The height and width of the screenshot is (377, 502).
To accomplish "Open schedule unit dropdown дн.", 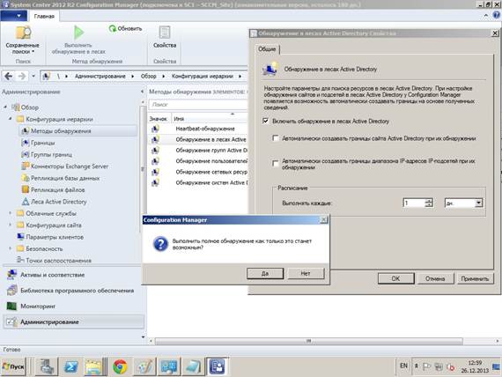I will coord(478,203).
